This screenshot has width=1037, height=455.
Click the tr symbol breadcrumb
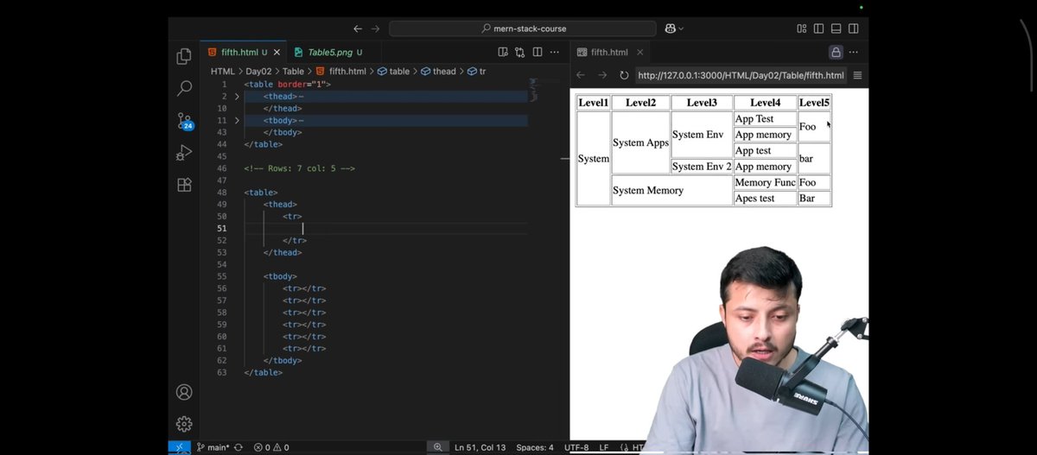click(477, 72)
